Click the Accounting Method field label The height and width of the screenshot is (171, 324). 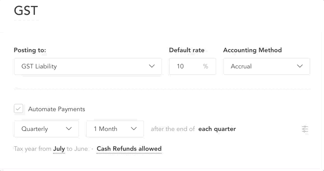pyautogui.click(x=253, y=50)
